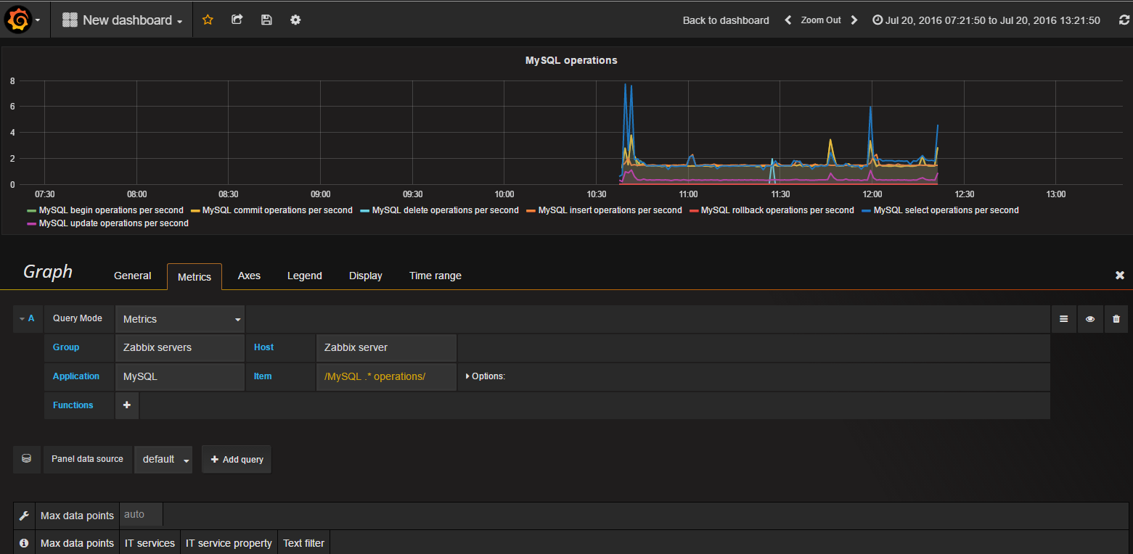Image resolution: width=1133 pixels, height=554 pixels.
Task: Open query A hamburger menu icon
Action: pos(1063,319)
